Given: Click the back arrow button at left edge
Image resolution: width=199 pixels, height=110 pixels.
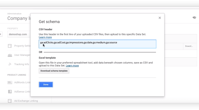Looking at the screenshot, I should 1,34.
